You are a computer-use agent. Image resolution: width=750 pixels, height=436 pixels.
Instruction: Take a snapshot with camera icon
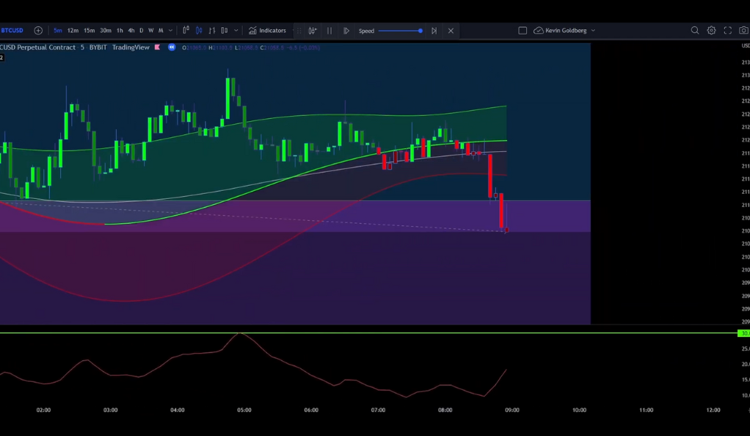(x=743, y=31)
